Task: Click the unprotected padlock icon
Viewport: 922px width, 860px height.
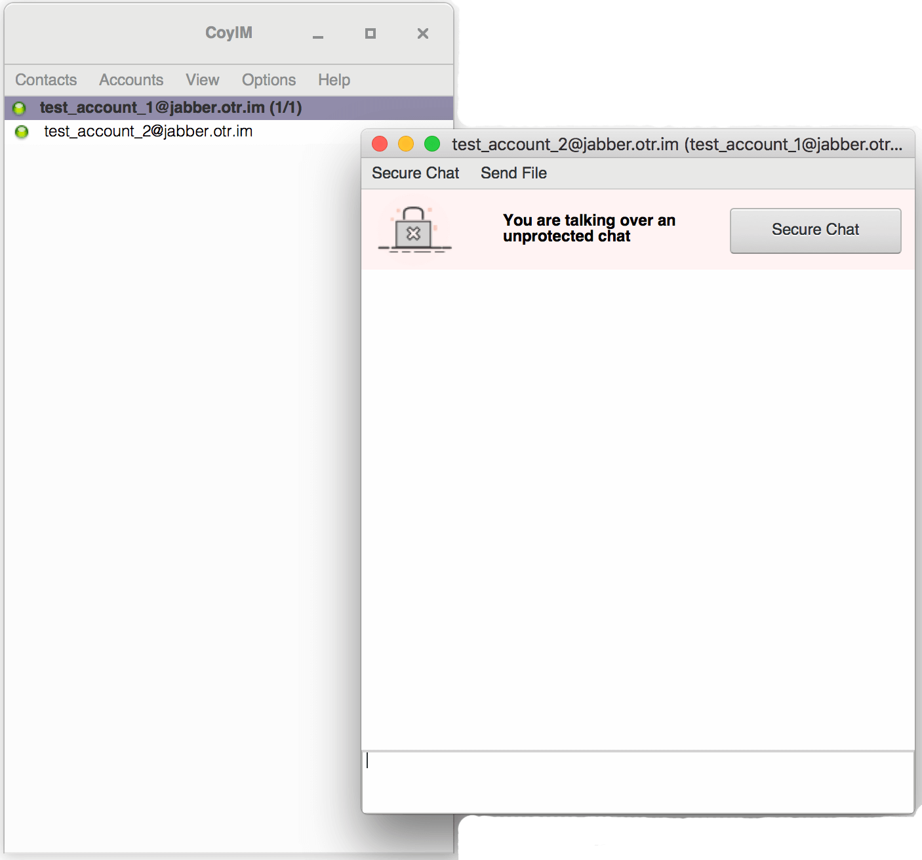Action: point(414,230)
